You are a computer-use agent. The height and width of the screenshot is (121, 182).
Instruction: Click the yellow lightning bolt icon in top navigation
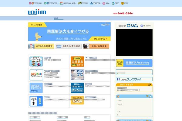click(x=123, y=3)
